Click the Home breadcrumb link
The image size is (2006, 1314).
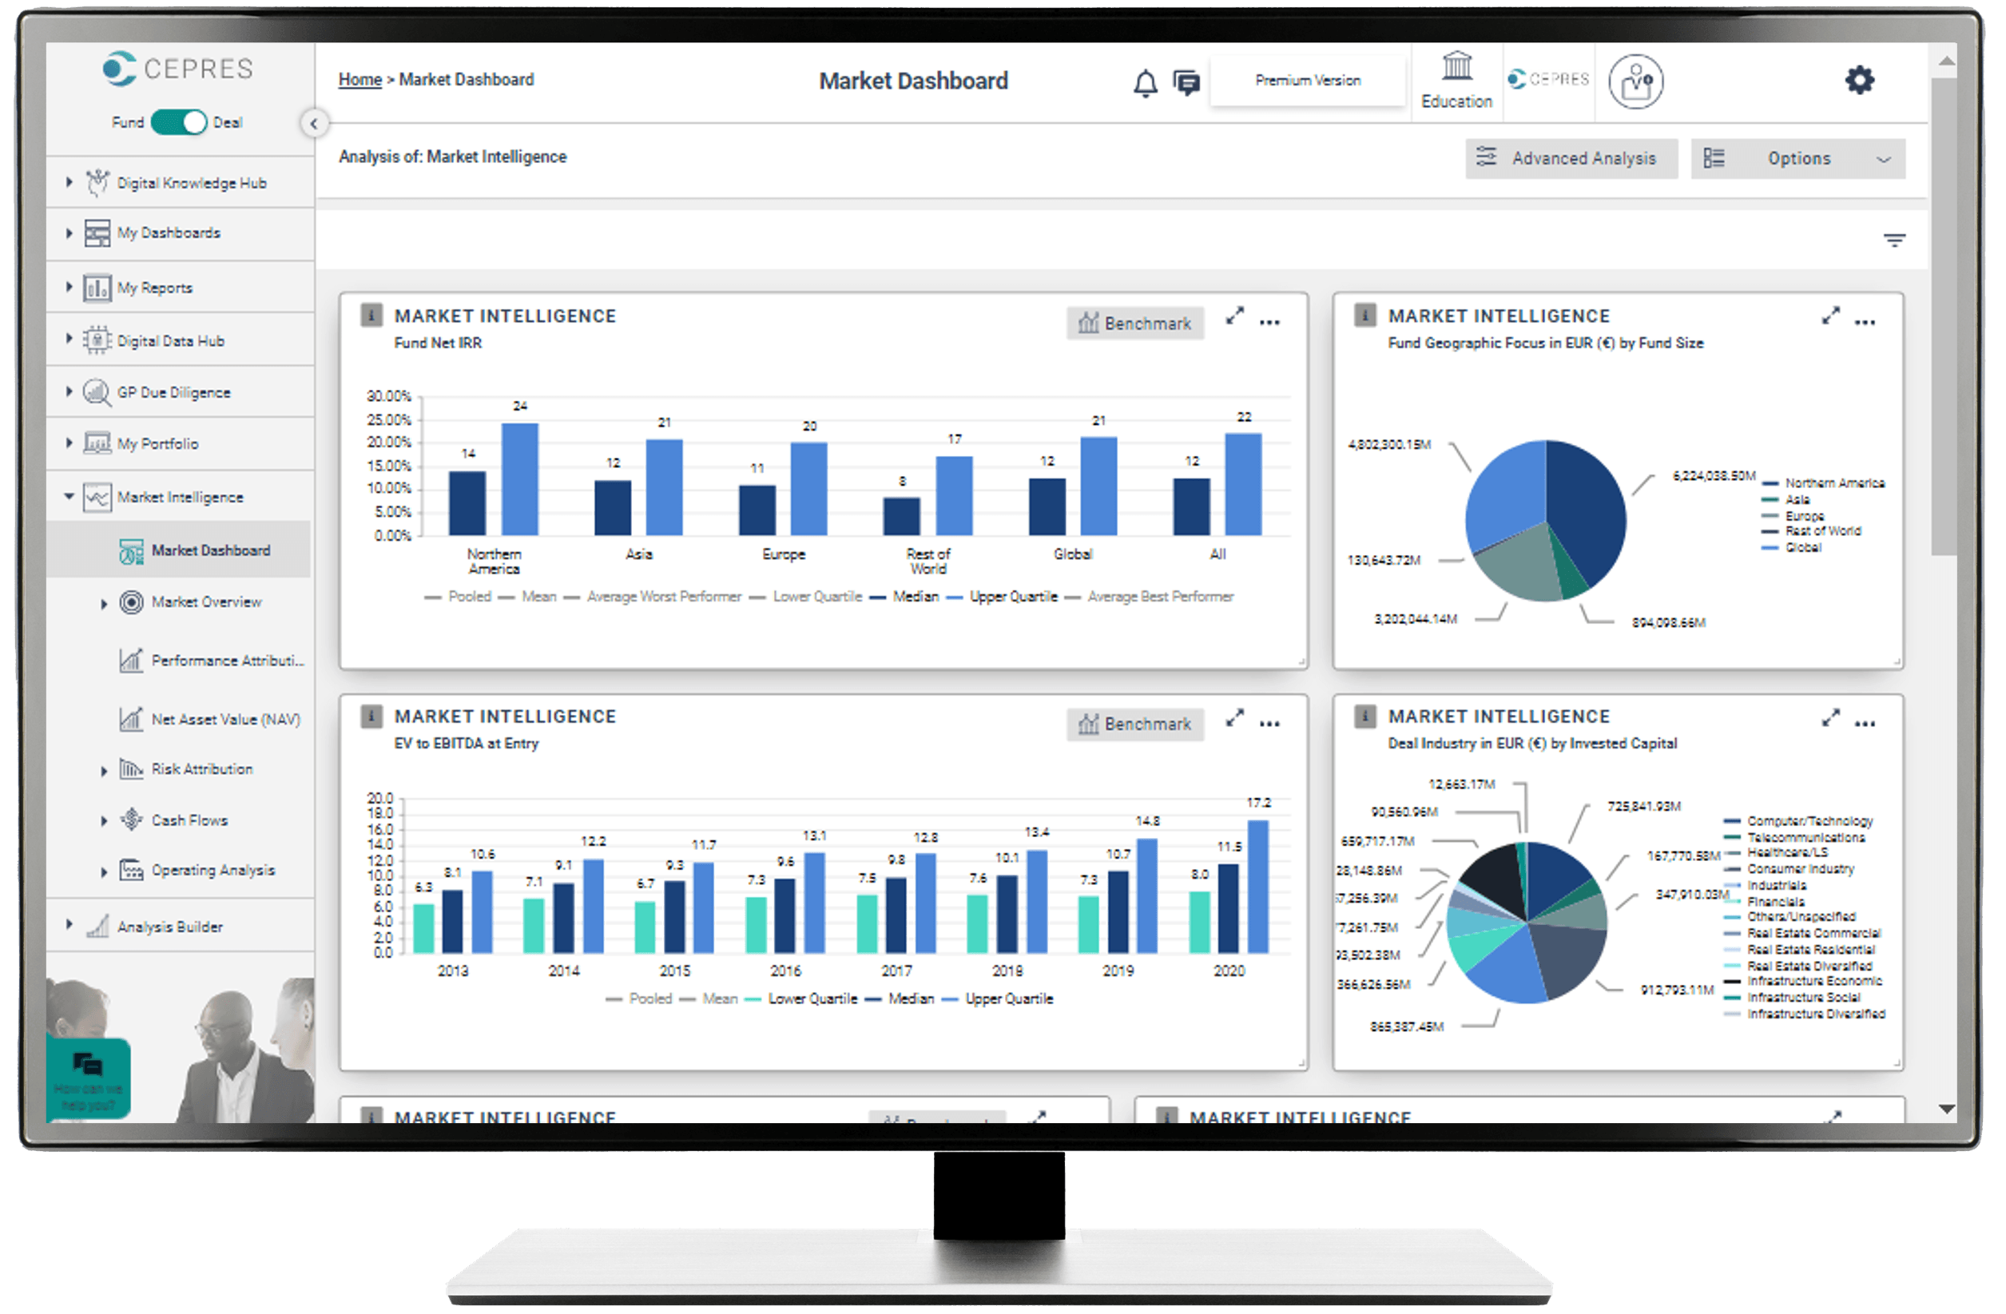coord(360,79)
